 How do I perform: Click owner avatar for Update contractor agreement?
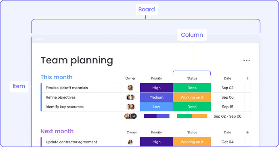pos(130,142)
